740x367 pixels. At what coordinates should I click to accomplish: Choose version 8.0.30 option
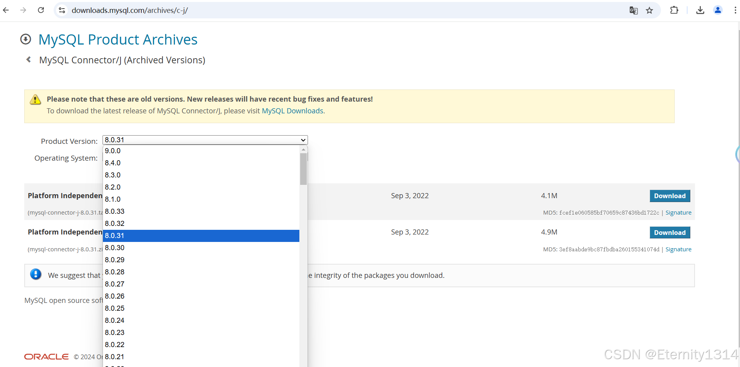pyautogui.click(x=201, y=248)
